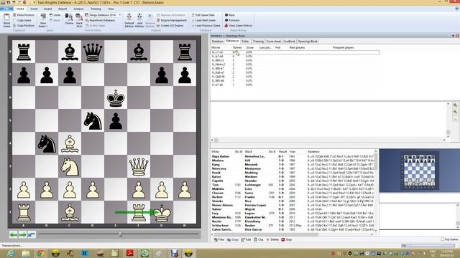Open the Home ribbon tab
This screenshot has width=460, height=258.
click(20, 9)
